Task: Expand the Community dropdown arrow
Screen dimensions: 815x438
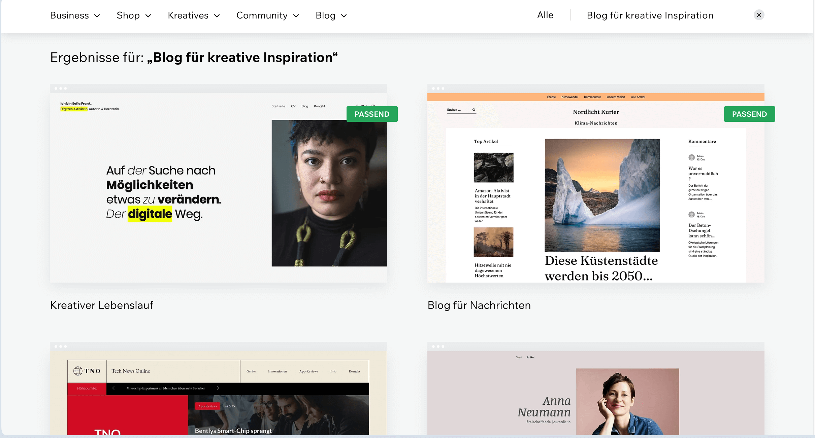Action: tap(296, 16)
